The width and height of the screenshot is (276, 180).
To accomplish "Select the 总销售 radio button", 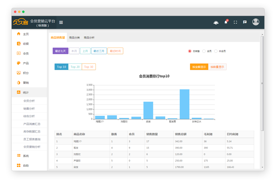I will pyautogui.click(x=190, y=51).
